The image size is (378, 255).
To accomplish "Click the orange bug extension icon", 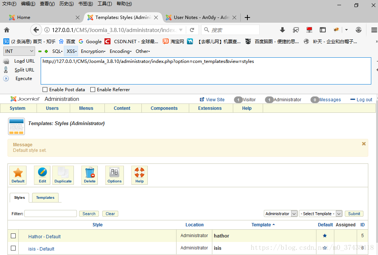I will [336, 30].
